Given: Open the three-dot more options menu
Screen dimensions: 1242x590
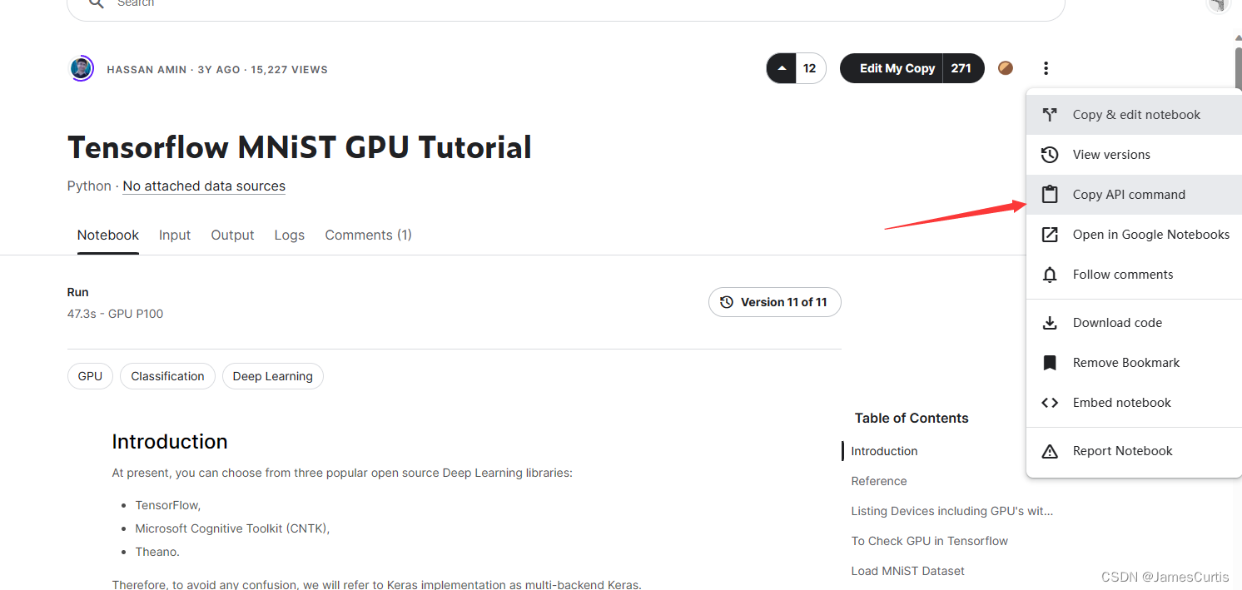Looking at the screenshot, I should click(1046, 68).
